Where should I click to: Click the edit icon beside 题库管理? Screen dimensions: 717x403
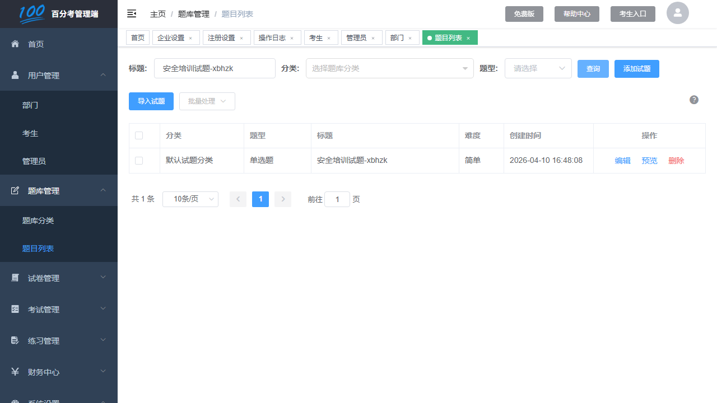(x=15, y=190)
